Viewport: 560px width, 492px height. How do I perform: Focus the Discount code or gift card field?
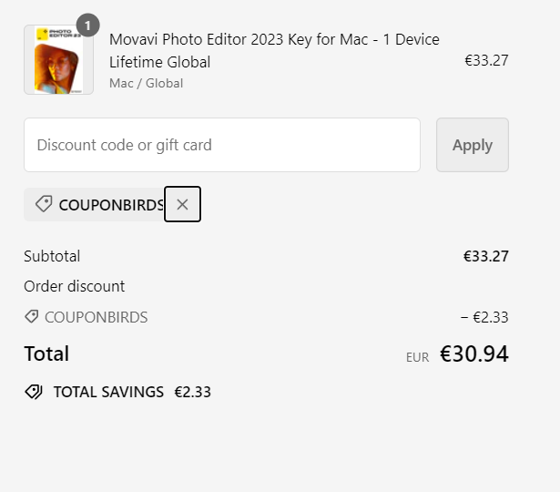tap(222, 145)
